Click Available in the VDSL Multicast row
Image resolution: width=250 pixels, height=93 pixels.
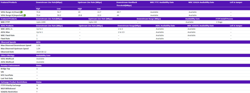(x=40, y=59)
